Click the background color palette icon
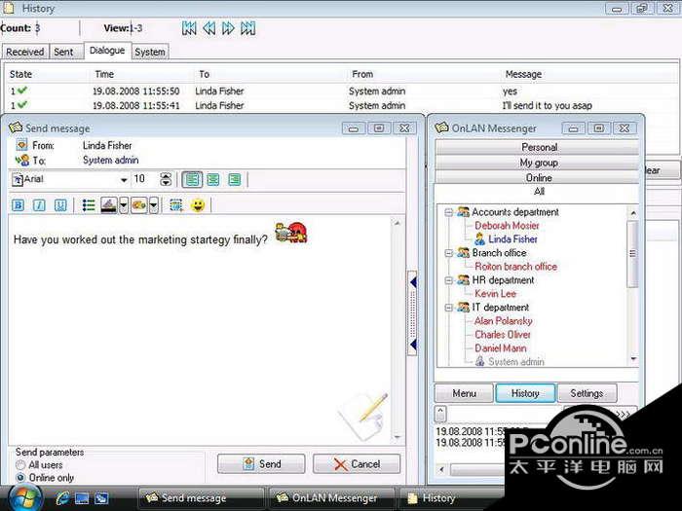 point(138,205)
